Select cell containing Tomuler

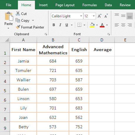[x=23, y=70]
